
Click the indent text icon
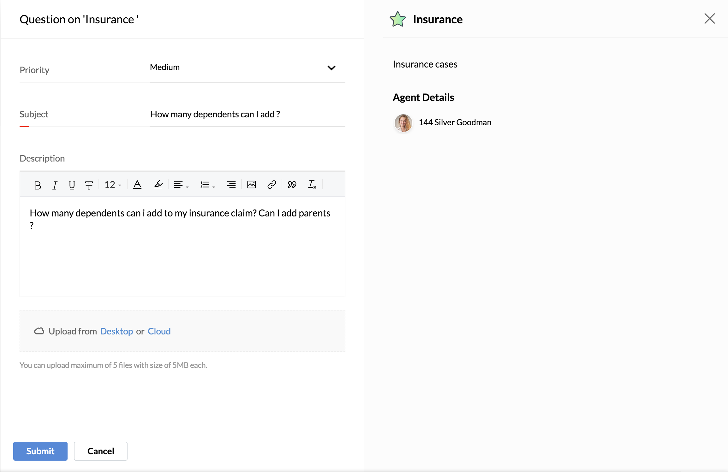tap(231, 185)
